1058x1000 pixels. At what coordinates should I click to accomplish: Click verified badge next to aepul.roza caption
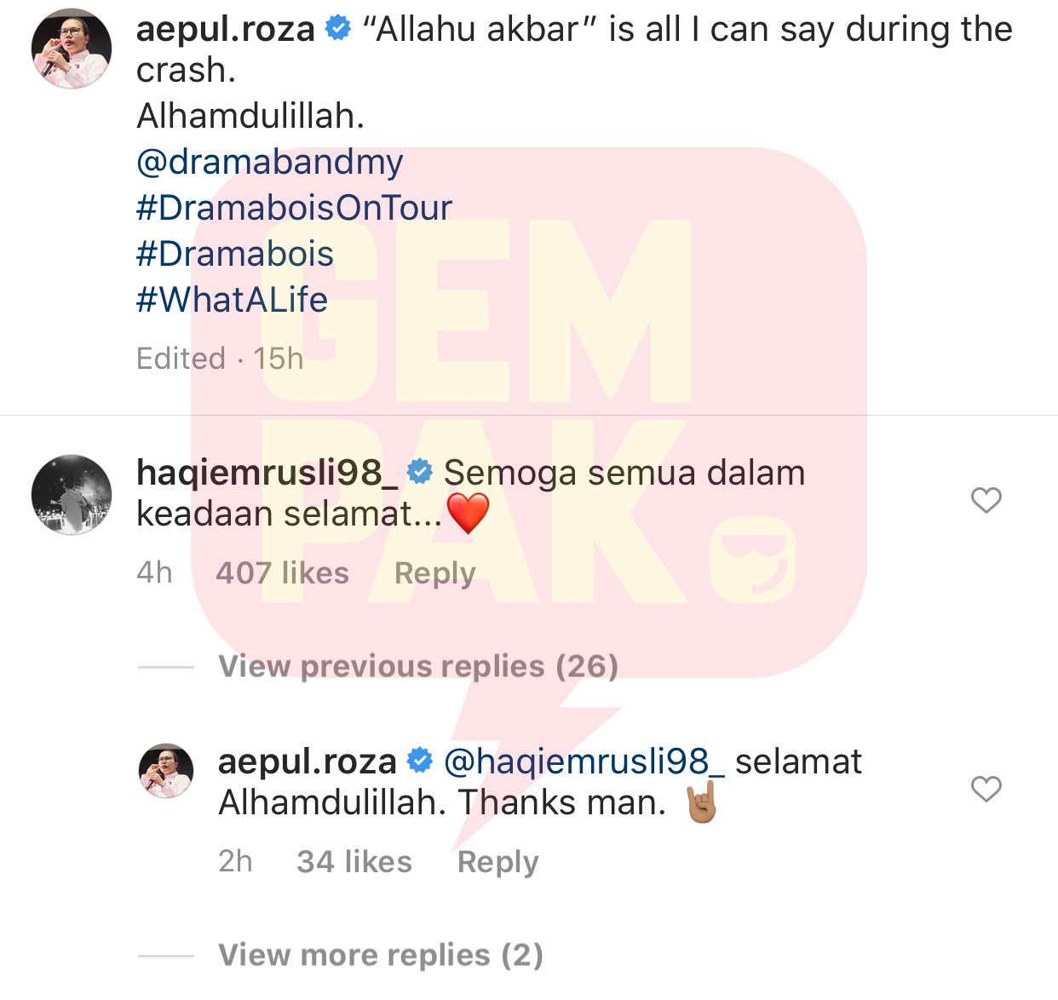(338, 29)
